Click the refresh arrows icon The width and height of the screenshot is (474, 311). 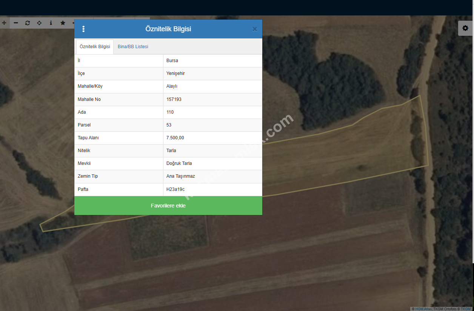click(28, 23)
